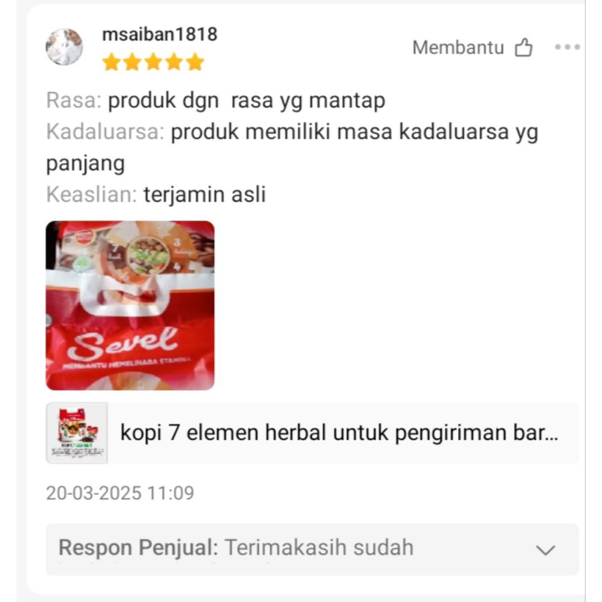Click the word panjang in the review
The width and height of the screenshot is (602, 602).
[85, 164]
